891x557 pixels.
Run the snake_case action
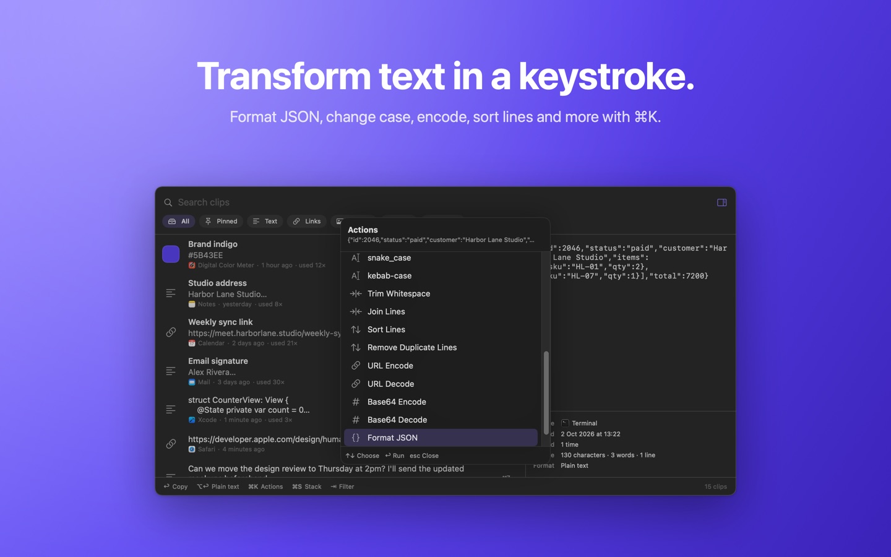441,258
